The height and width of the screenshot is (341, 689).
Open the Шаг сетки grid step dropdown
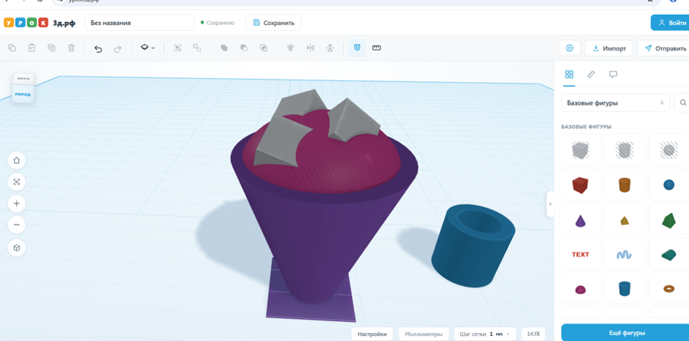484,334
